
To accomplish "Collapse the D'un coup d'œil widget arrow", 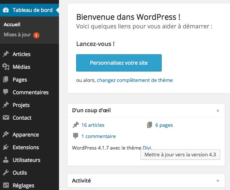I will 218,110.
